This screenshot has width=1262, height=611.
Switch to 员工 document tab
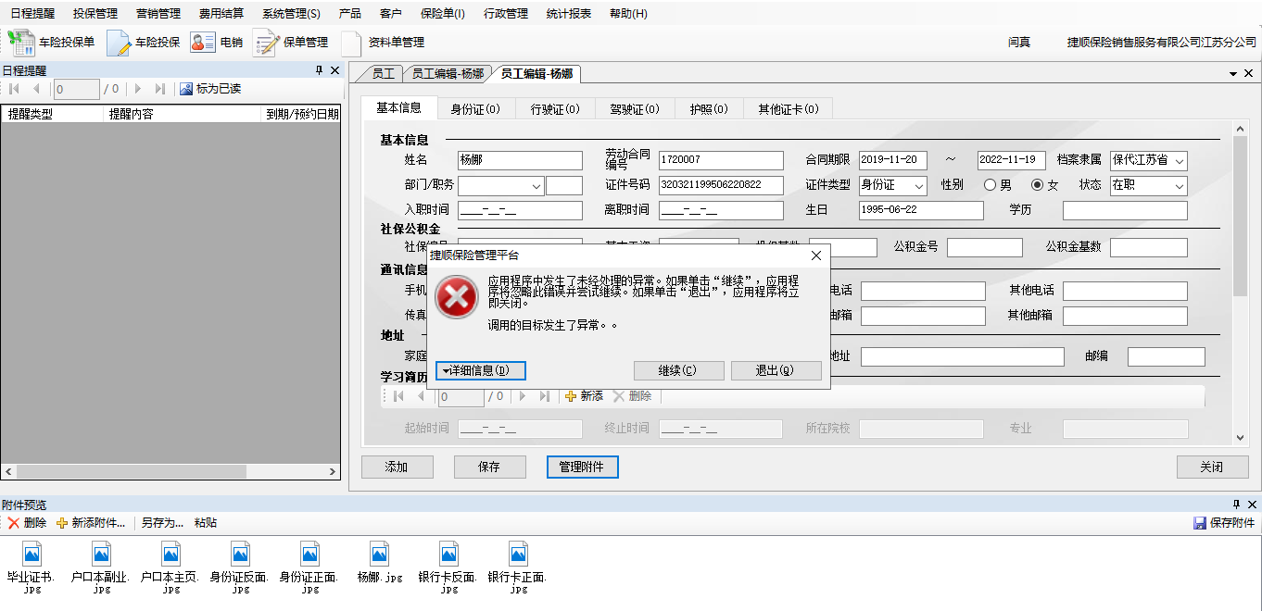click(383, 74)
